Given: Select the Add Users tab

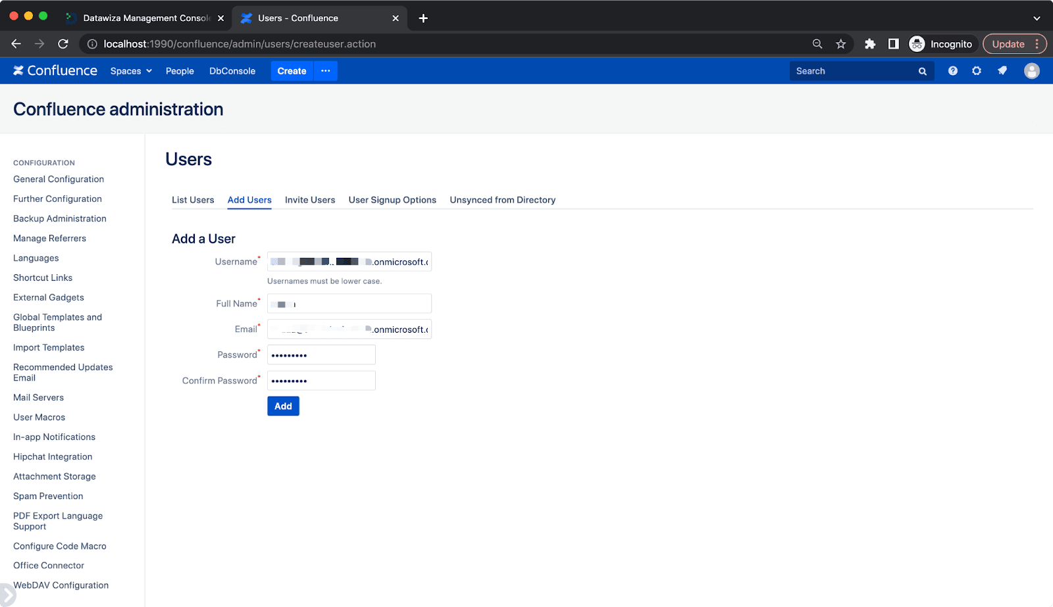Looking at the screenshot, I should pyautogui.click(x=249, y=200).
